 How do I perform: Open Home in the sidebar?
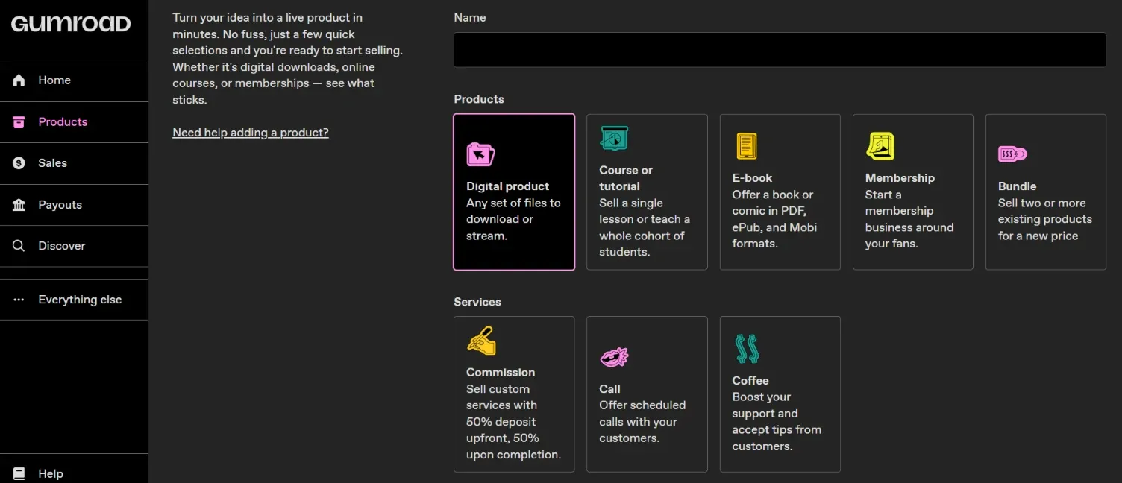75,80
